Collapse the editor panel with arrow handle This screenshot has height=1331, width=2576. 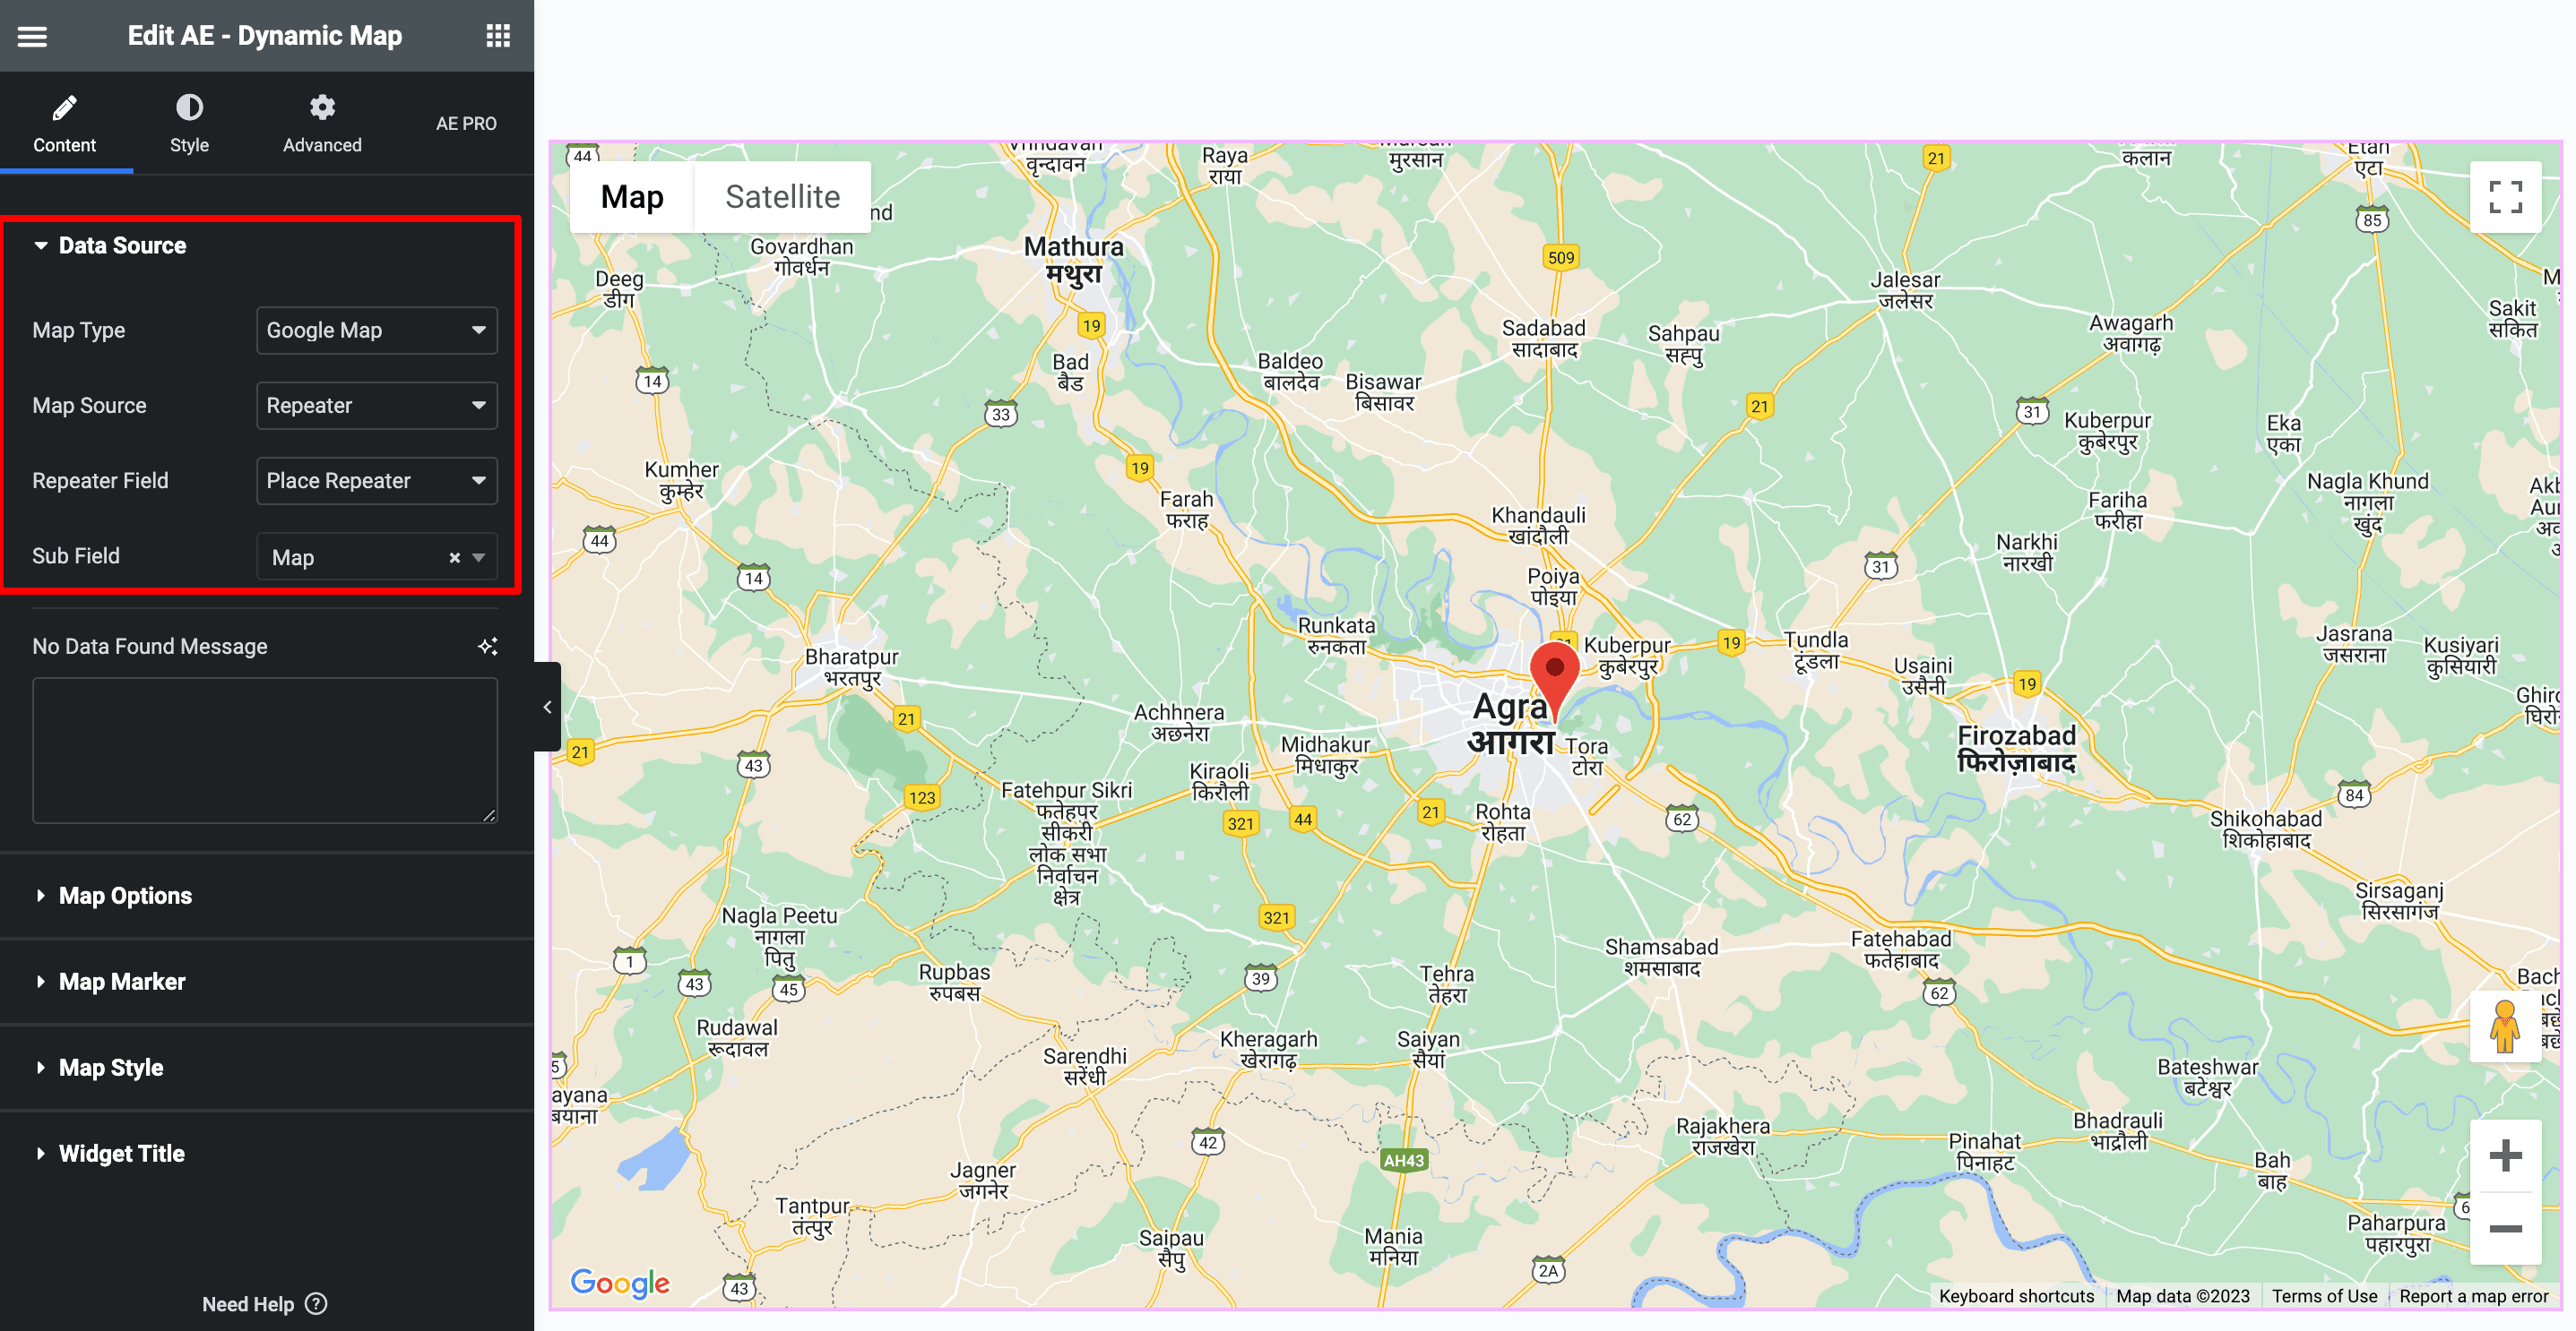(x=547, y=708)
